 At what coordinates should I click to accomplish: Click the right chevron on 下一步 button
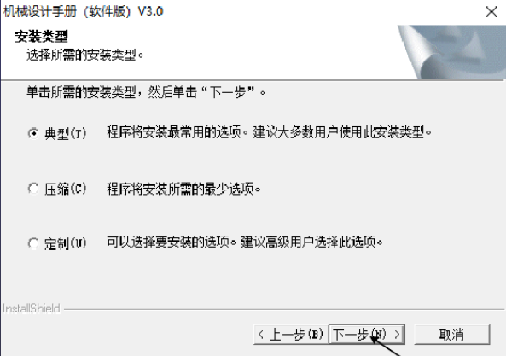(398, 335)
